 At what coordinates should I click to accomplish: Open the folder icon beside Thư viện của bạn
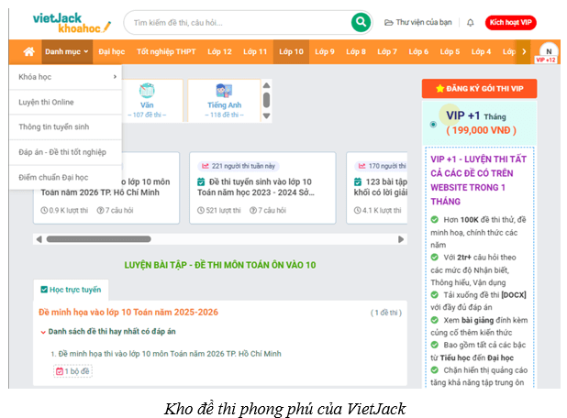[x=388, y=23]
